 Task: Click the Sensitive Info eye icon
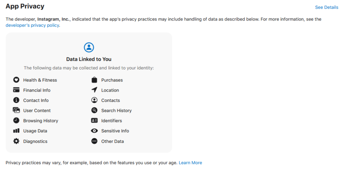tap(94, 131)
